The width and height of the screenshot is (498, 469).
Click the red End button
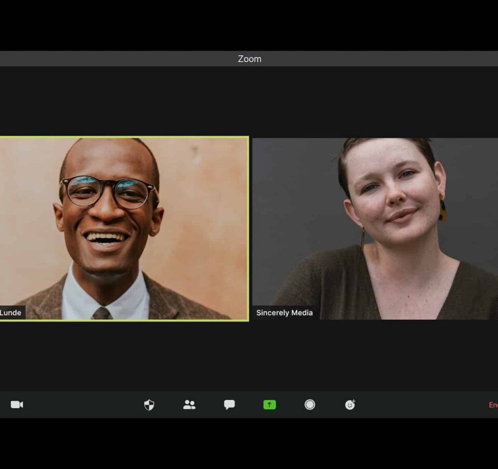(493, 405)
